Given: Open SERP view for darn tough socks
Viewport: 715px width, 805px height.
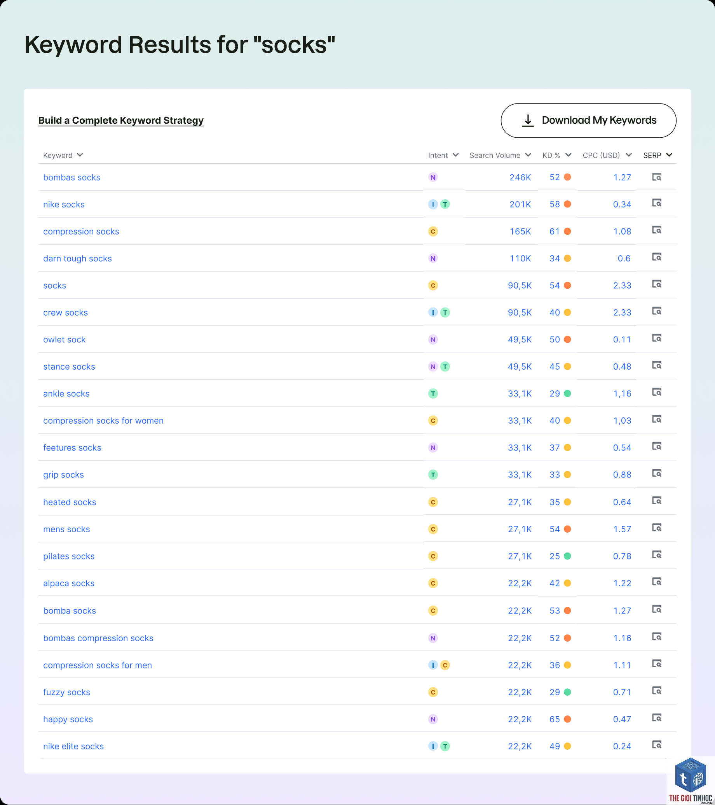Looking at the screenshot, I should tap(656, 257).
